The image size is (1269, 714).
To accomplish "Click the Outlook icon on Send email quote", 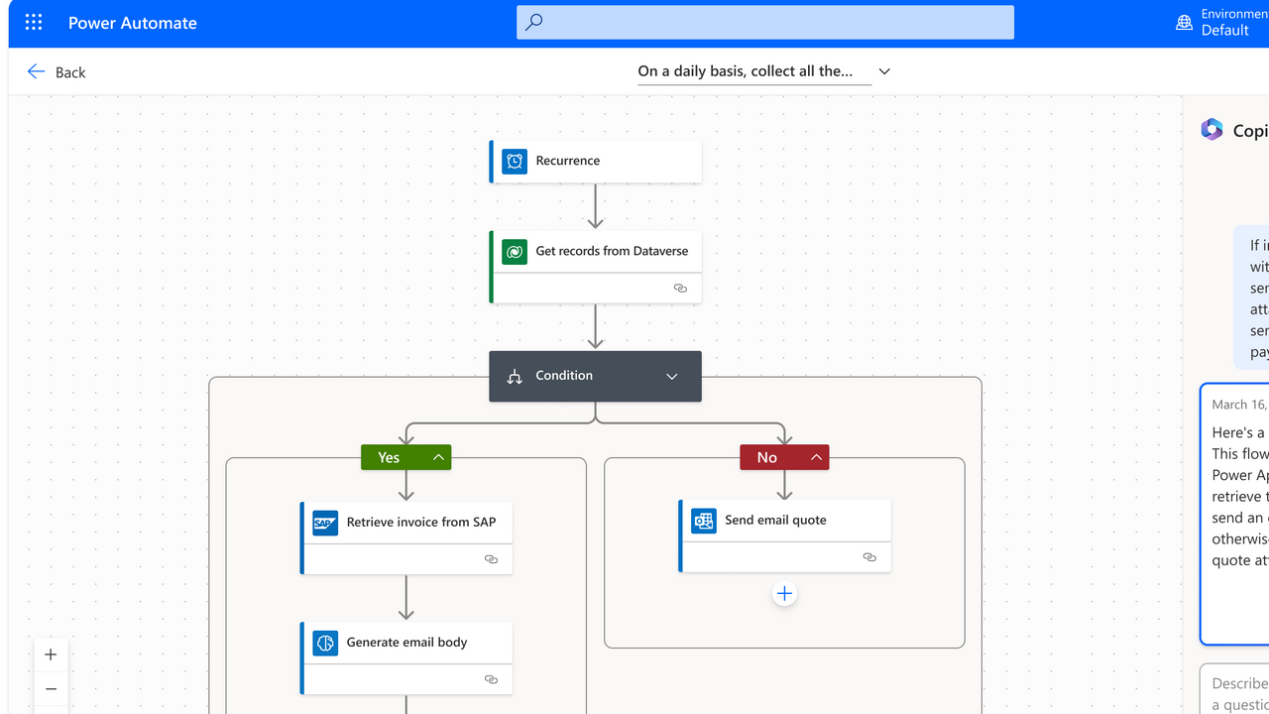I will tap(704, 521).
